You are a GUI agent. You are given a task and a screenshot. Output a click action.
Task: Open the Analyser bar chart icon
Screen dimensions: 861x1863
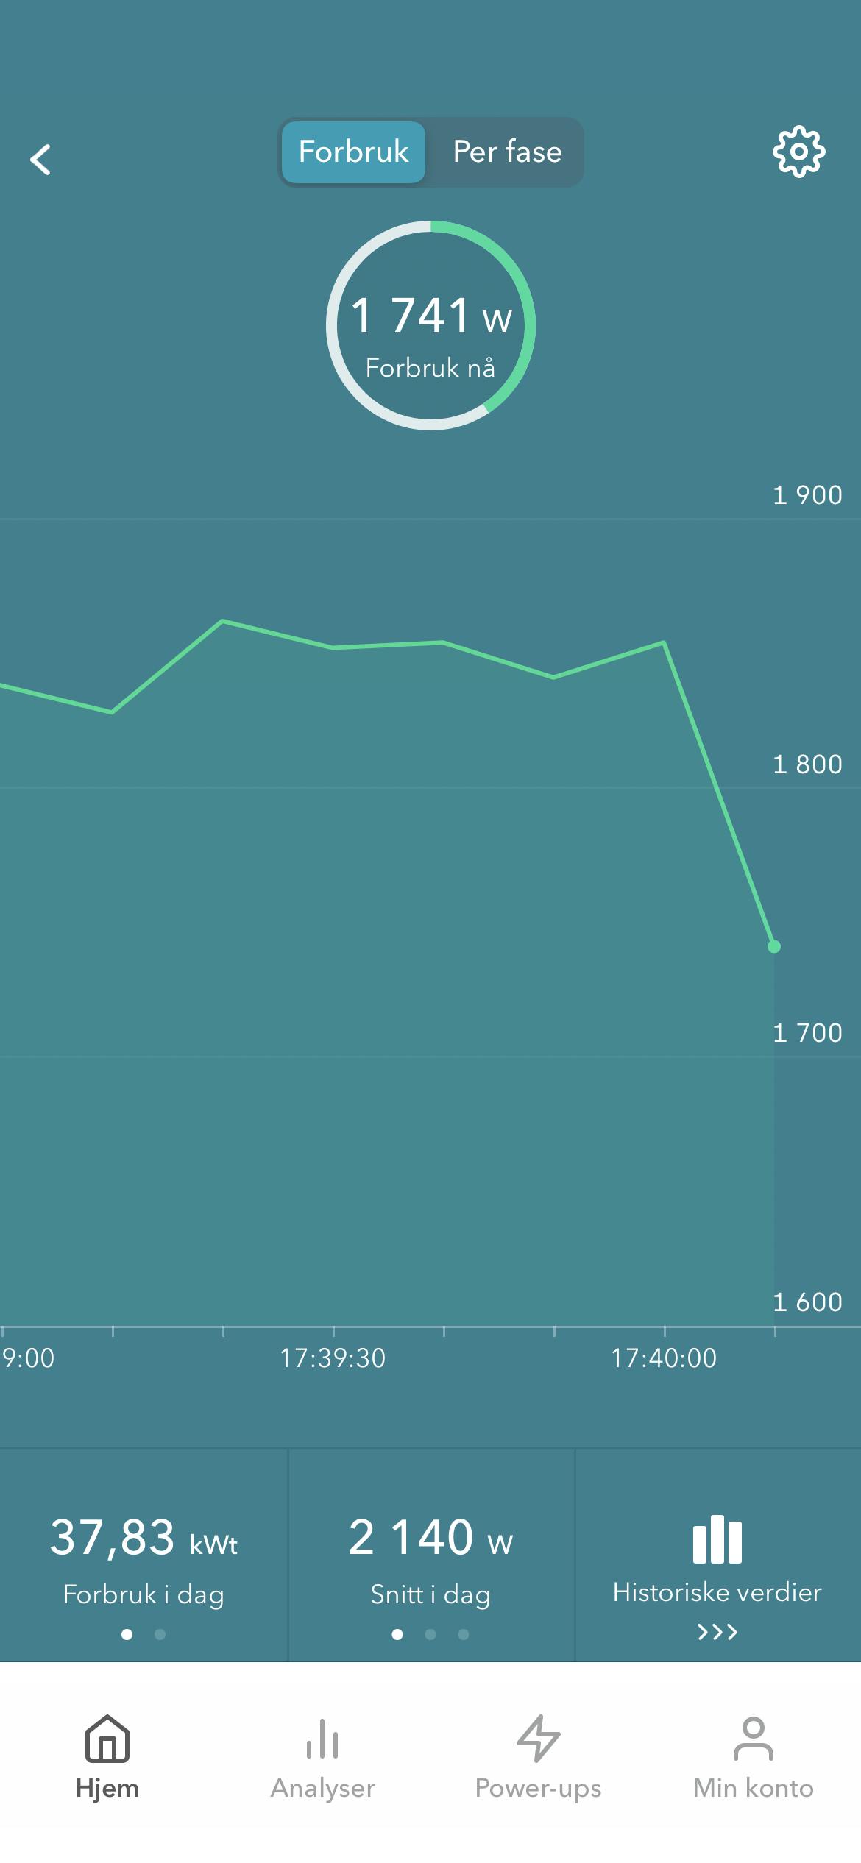coord(322,1739)
